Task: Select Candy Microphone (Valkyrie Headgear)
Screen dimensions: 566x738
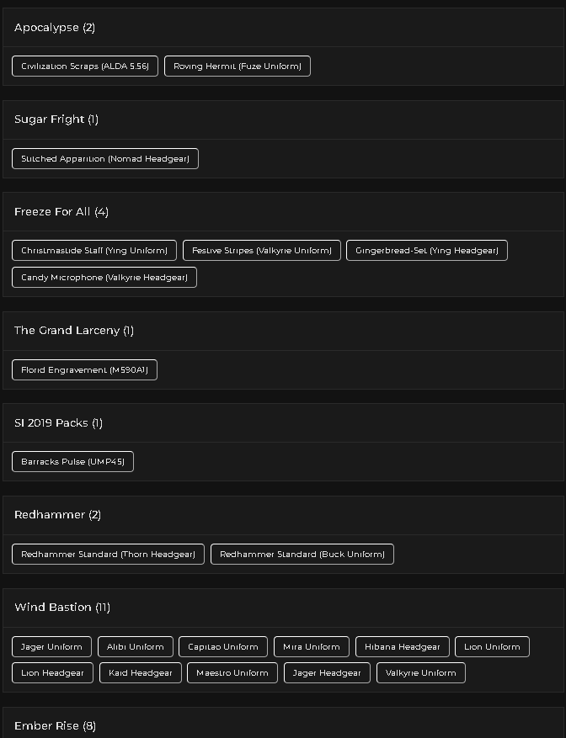Action: [104, 277]
